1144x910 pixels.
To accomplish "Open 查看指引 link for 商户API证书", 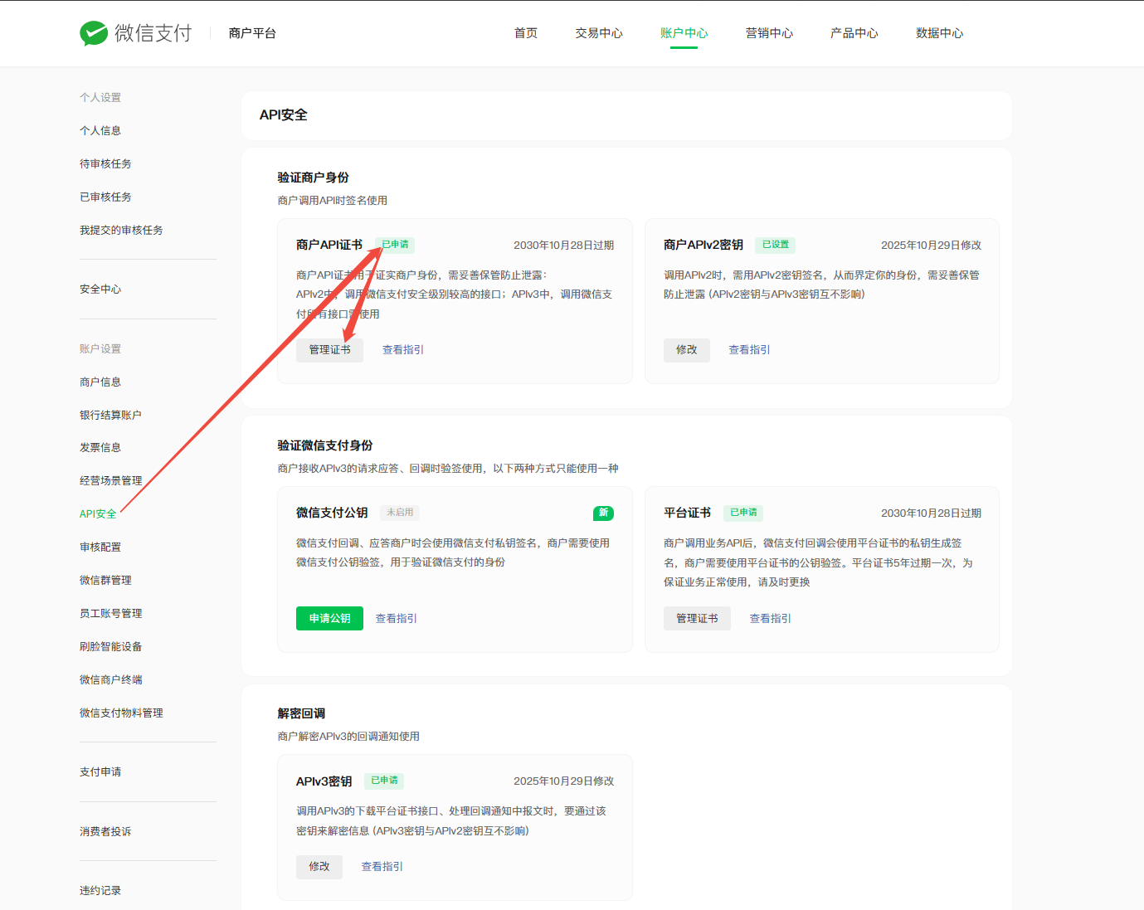I will click(402, 350).
